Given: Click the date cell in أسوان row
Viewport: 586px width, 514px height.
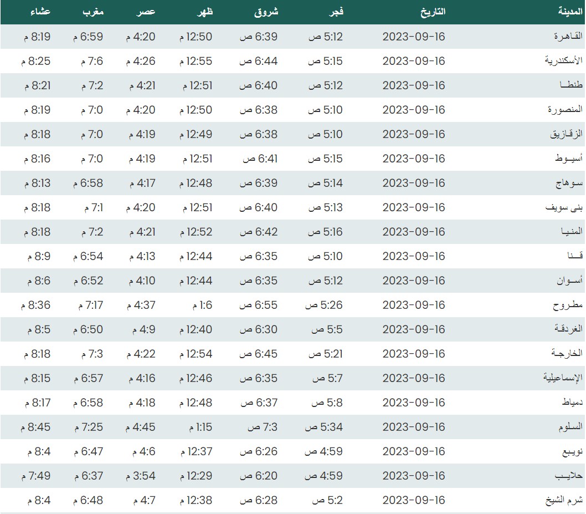Looking at the screenshot, I should [414, 281].
